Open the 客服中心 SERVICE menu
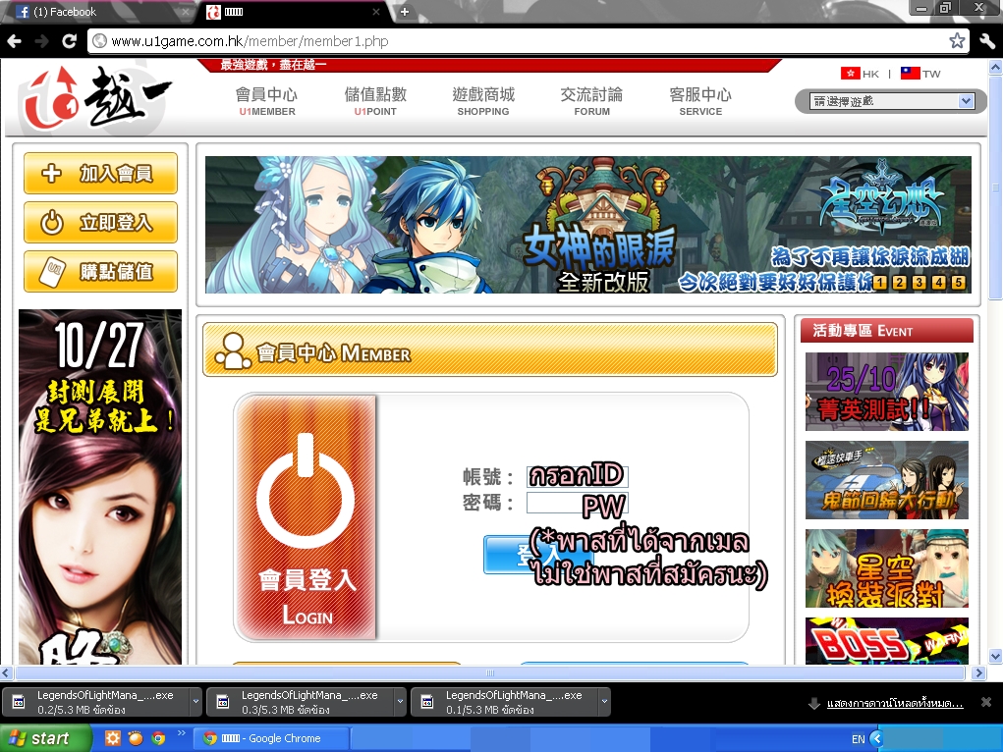1003x752 pixels. [700, 102]
